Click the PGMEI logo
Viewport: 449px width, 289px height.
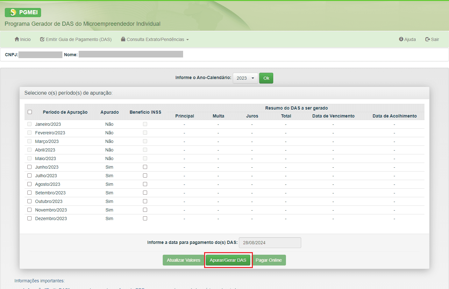(x=22, y=12)
